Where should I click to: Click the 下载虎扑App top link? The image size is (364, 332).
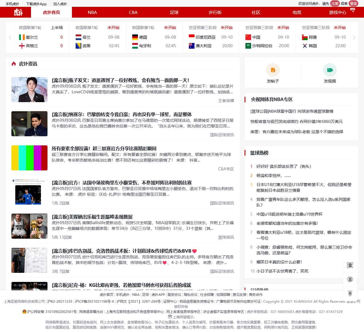(36, 4)
